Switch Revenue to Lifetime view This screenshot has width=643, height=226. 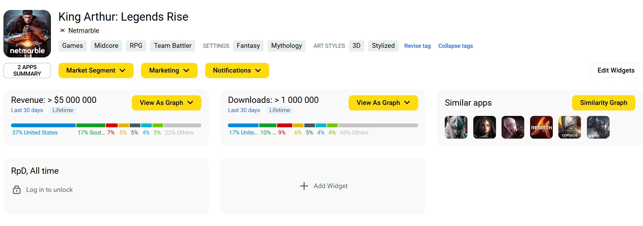pyautogui.click(x=63, y=110)
